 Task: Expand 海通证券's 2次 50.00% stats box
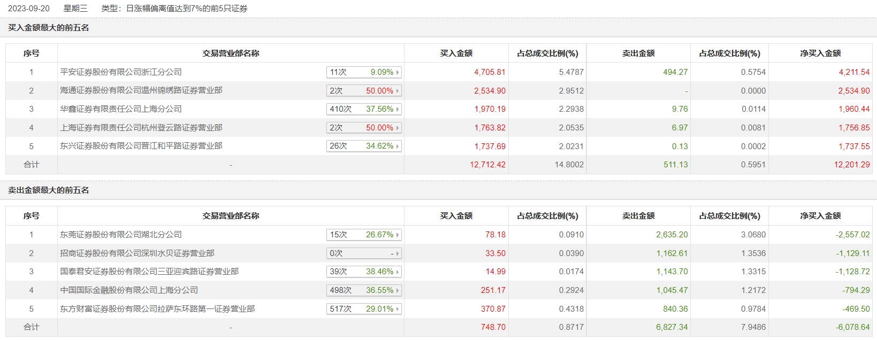click(364, 91)
